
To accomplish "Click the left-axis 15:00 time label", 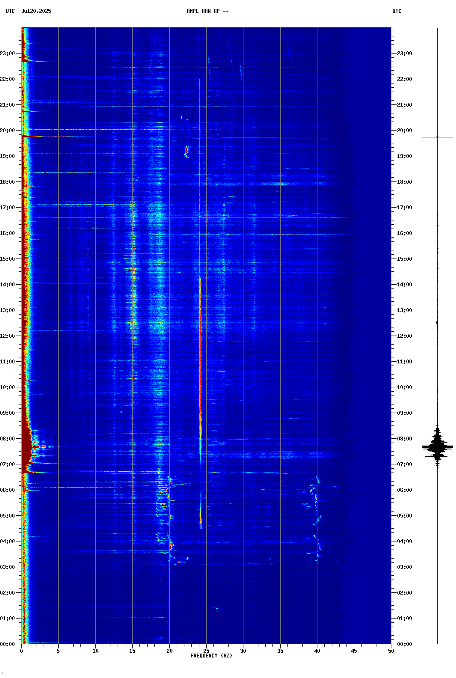I will (8, 259).
